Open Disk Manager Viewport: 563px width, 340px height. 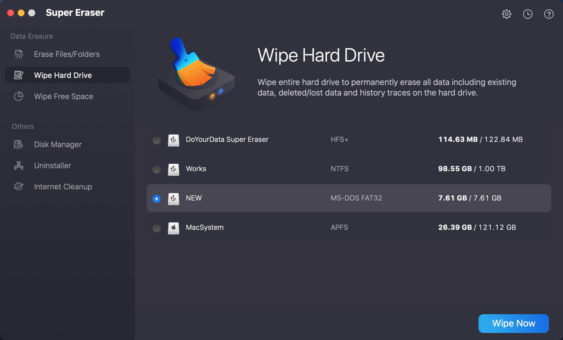67,144
